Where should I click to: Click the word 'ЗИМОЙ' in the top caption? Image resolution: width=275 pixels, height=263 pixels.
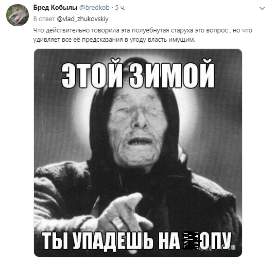[172, 73]
